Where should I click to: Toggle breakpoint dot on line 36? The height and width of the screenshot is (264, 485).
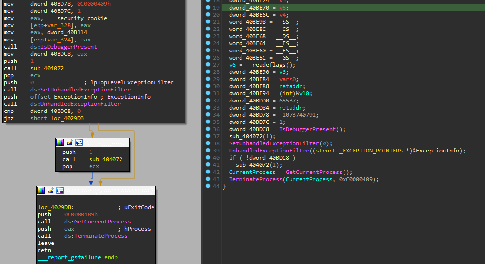[208, 129]
